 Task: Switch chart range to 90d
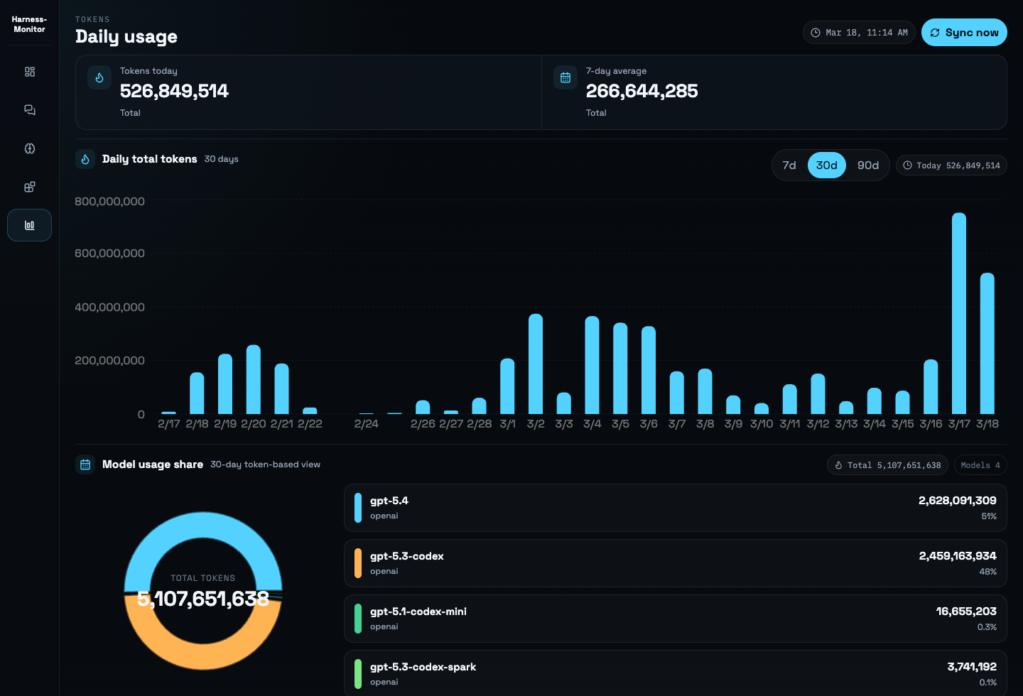tap(867, 165)
